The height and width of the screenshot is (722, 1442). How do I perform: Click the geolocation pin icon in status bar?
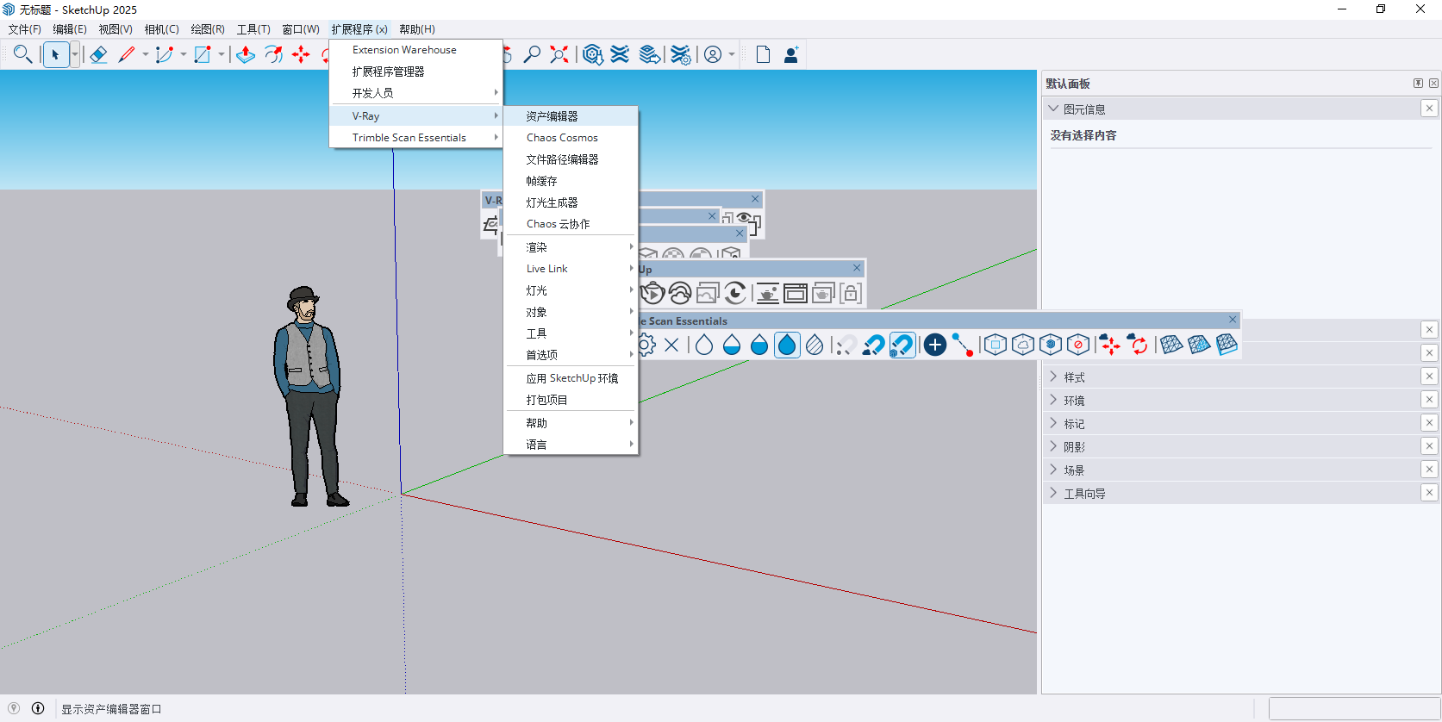tap(14, 708)
